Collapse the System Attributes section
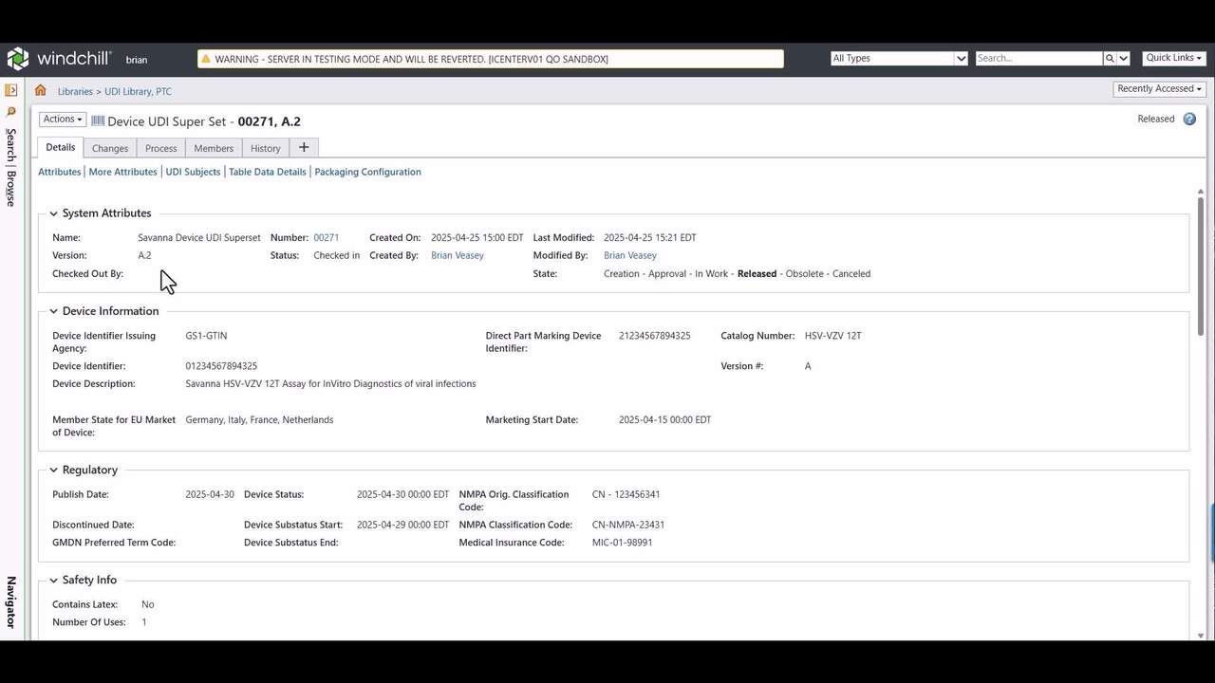The height and width of the screenshot is (683, 1215). pyautogui.click(x=53, y=213)
